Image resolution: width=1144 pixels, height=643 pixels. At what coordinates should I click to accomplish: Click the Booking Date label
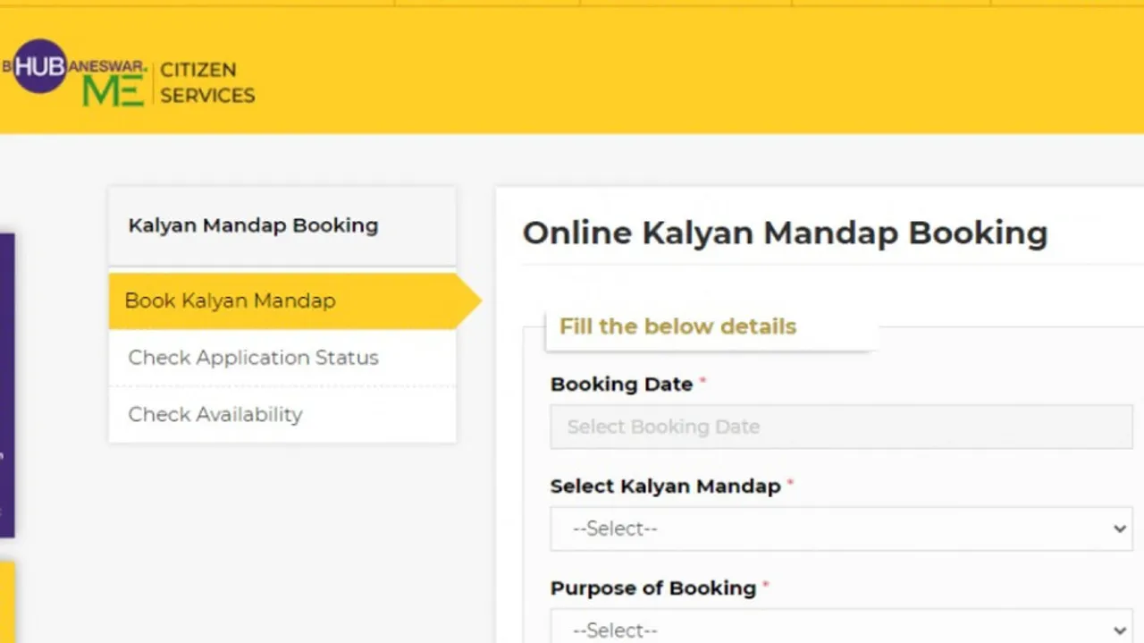point(621,384)
